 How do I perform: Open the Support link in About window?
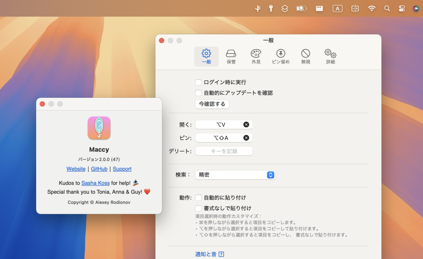pyautogui.click(x=122, y=169)
